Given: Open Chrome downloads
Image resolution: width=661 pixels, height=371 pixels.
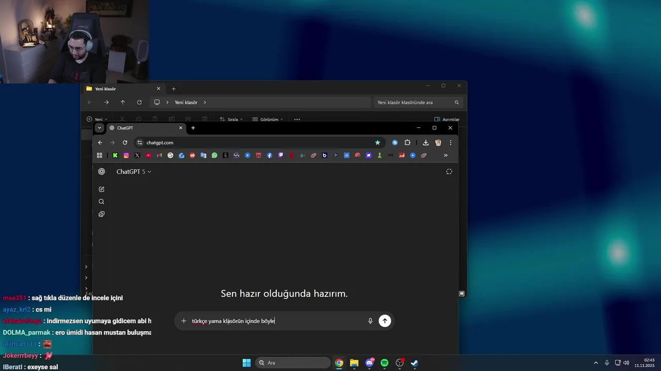Looking at the screenshot, I should (426, 143).
